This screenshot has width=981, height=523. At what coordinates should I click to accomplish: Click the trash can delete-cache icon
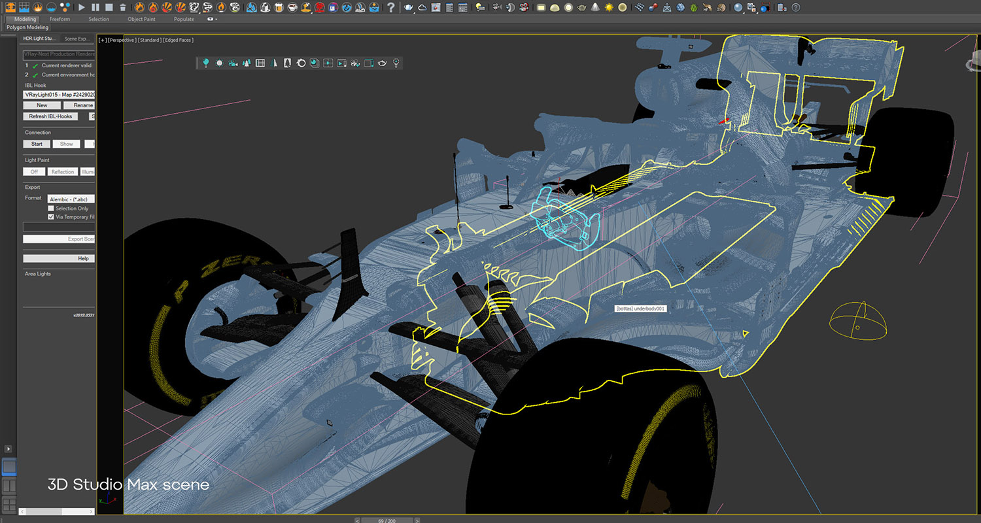pyautogui.click(x=123, y=7)
